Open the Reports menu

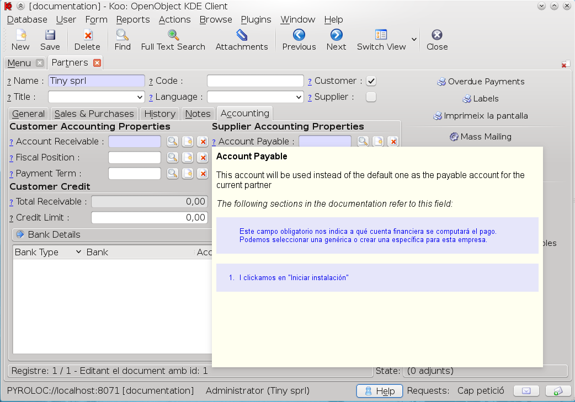pyautogui.click(x=133, y=19)
